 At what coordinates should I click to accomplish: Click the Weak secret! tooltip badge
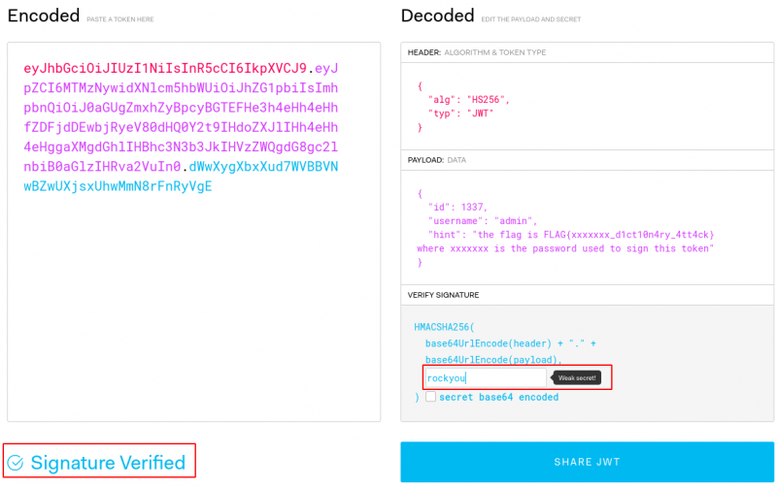(x=578, y=377)
